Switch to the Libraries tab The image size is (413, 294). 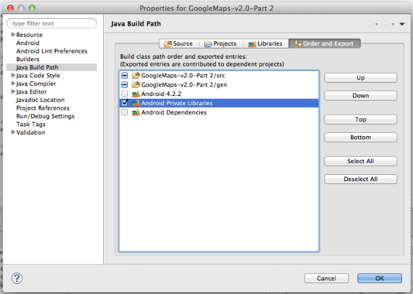click(x=265, y=44)
